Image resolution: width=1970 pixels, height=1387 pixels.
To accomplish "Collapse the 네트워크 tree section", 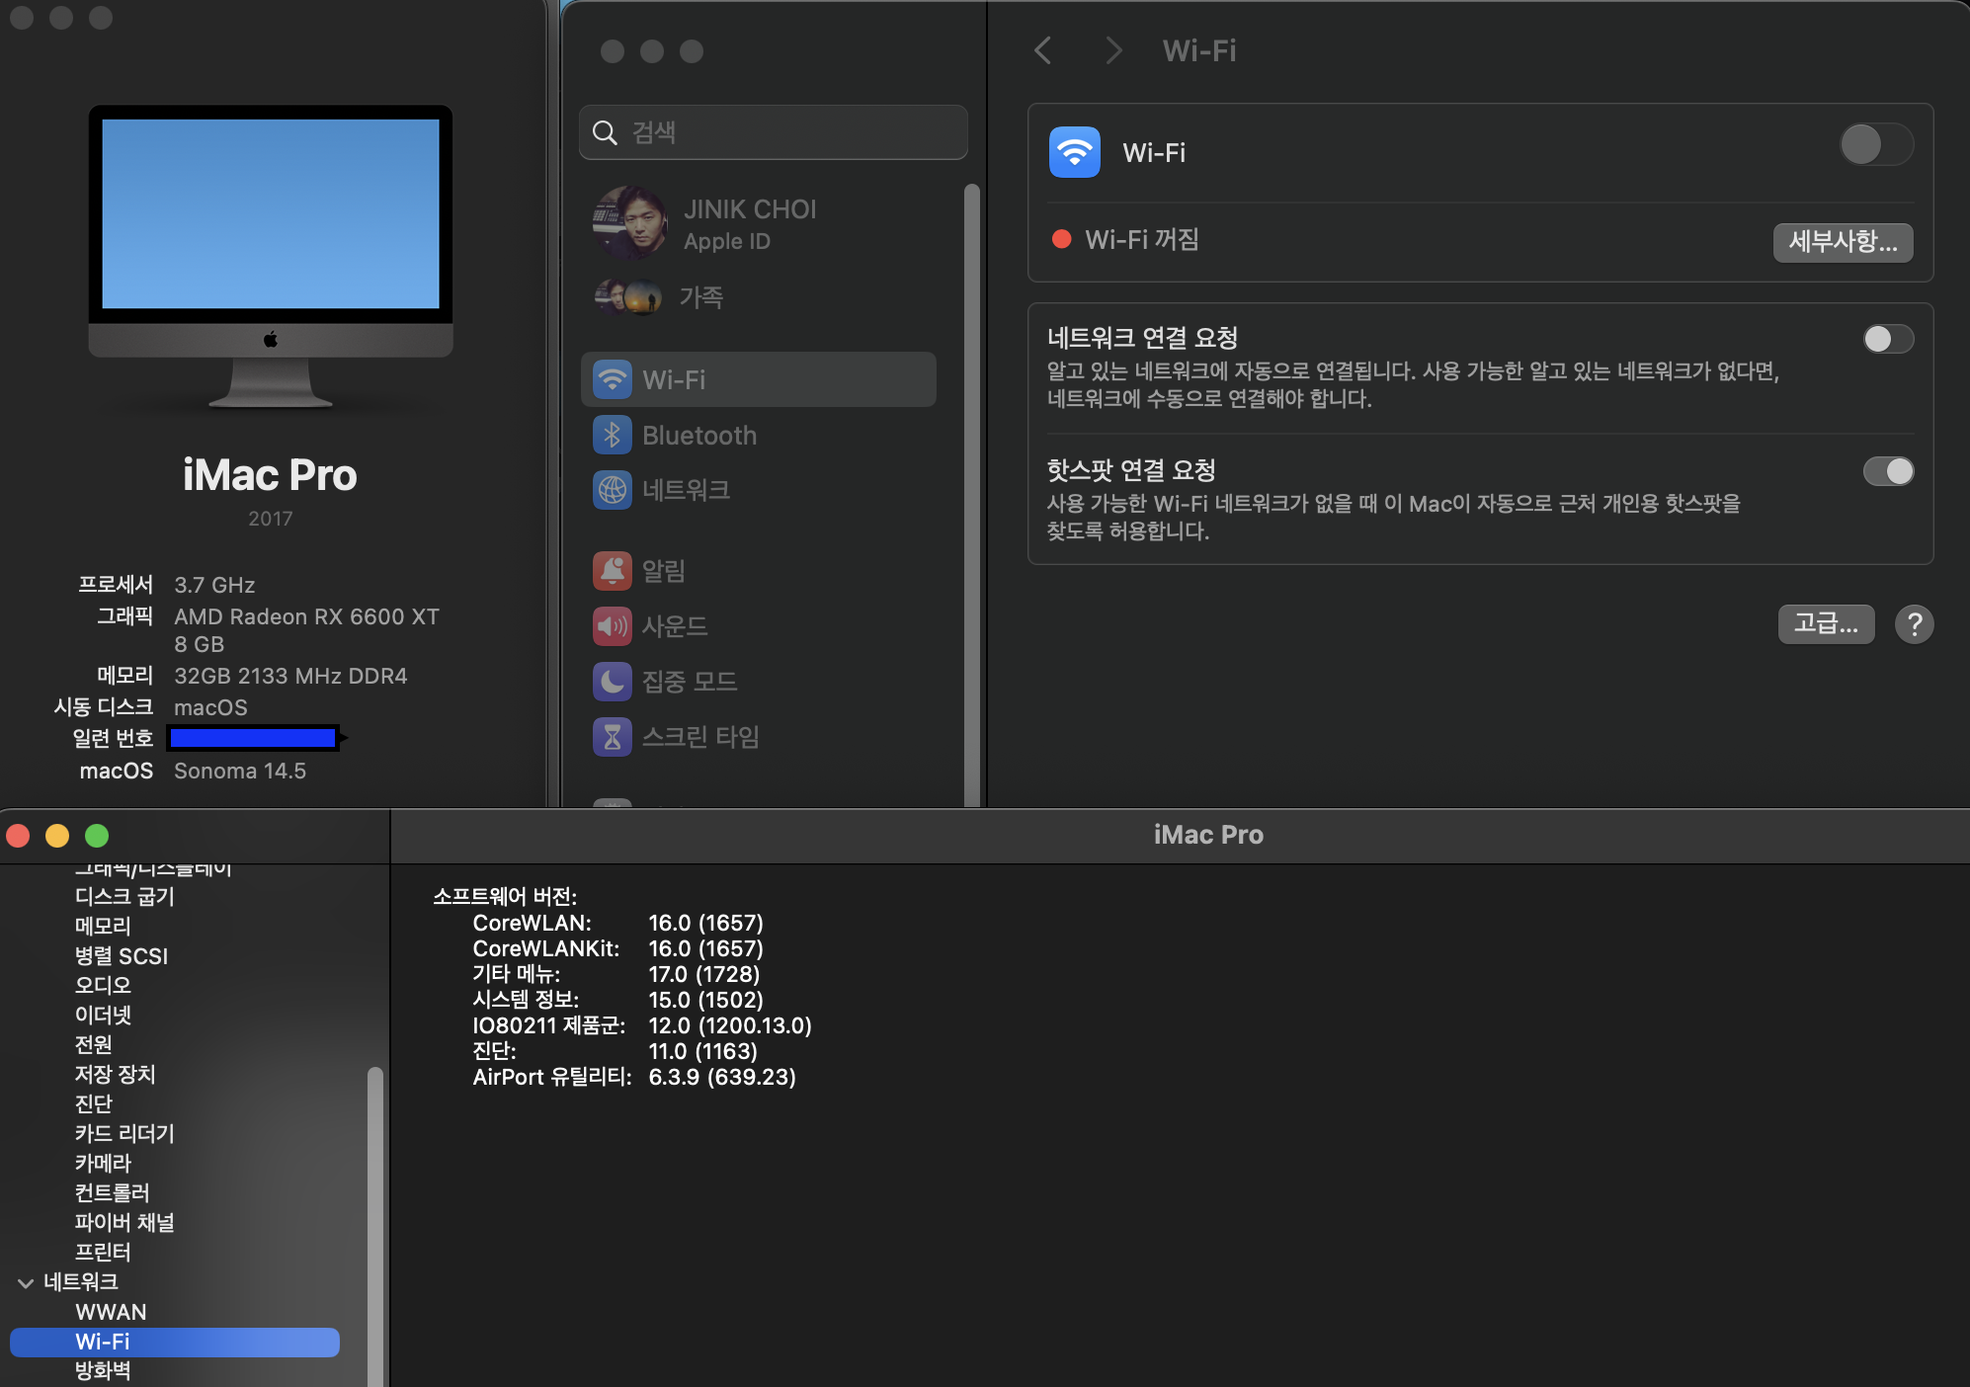I will pyautogui.click(x=26, y=1282).
